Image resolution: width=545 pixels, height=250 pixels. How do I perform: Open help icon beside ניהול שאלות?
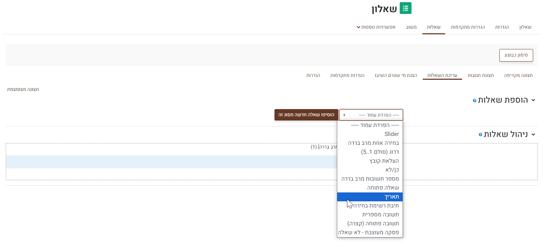[480, 135]
